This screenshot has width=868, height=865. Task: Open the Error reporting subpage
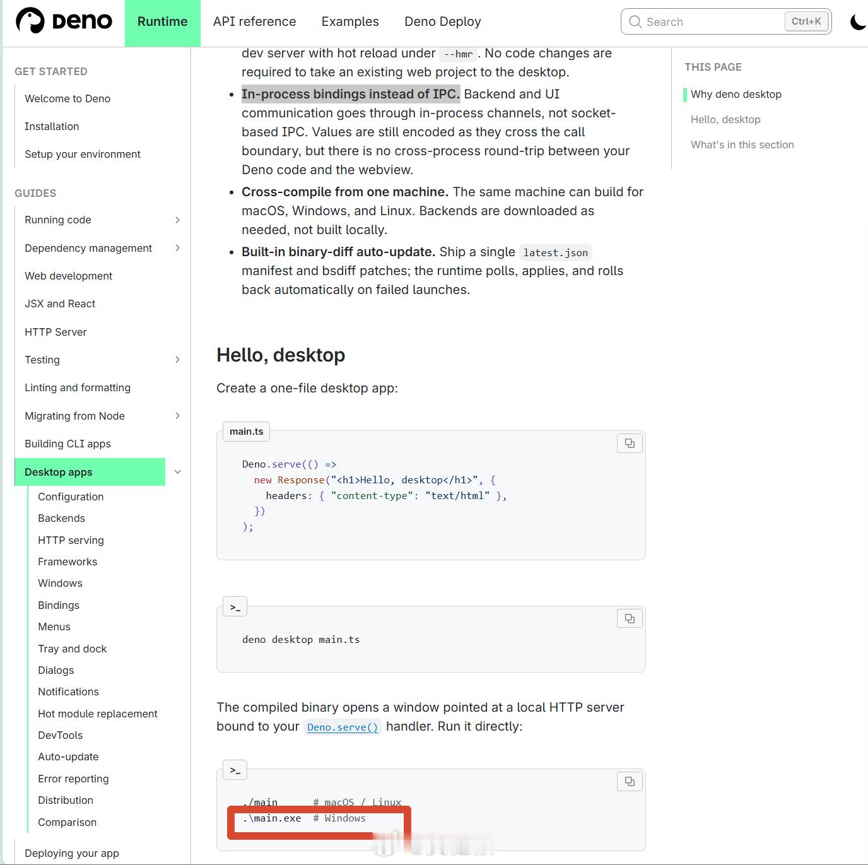point(73,779)
